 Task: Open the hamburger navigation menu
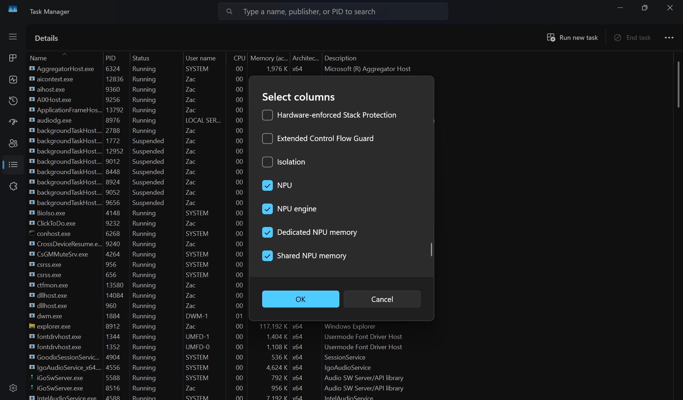coord(13,37)
